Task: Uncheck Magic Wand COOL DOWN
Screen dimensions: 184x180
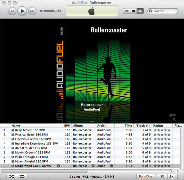Action: coord(13,166)
